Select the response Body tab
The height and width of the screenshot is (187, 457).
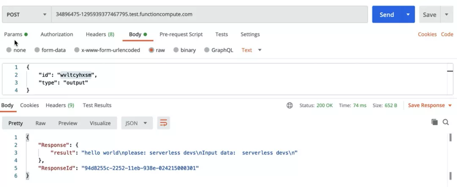pyautogui.click(x=7, y=105)
